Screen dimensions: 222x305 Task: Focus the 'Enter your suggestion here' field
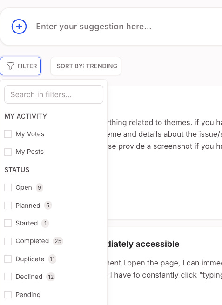(x=128, y=27)
